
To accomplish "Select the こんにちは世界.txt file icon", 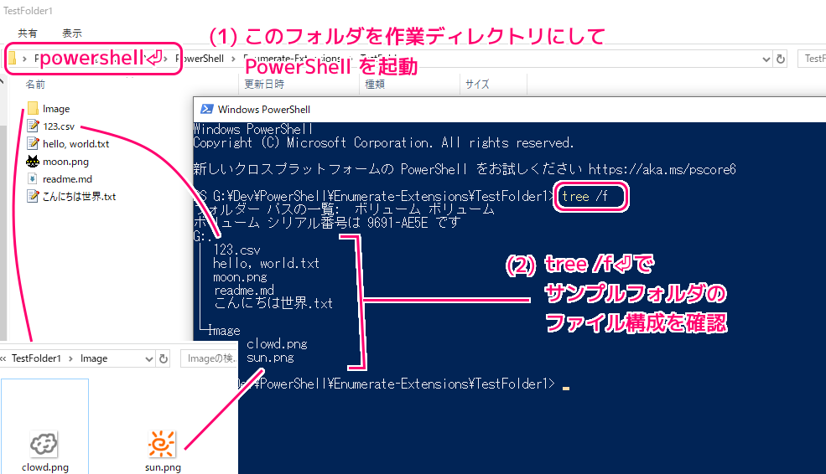I will coord(33,196).
